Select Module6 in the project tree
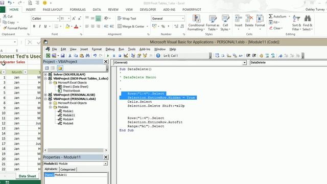327x184 pixels. [x=68, y=124]
